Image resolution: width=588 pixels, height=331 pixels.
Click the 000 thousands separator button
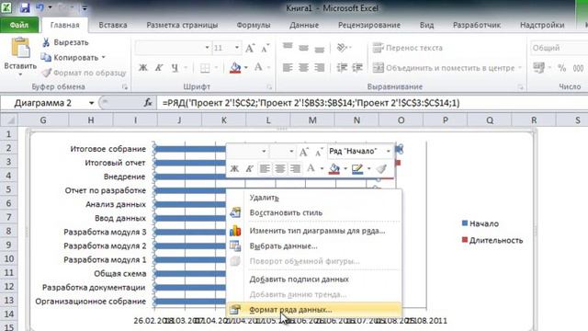click(578, 68)
